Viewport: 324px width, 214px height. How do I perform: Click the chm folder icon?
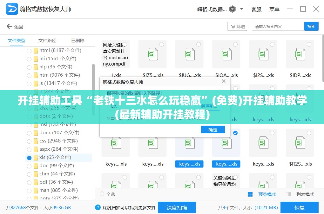pyautogui.click(x=36, y=174)
